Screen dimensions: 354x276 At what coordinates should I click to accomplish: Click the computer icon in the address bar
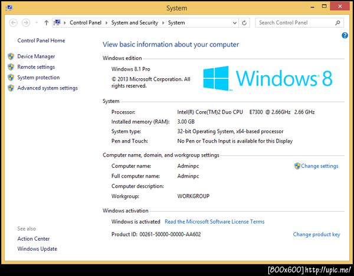[x=57, y=22]
